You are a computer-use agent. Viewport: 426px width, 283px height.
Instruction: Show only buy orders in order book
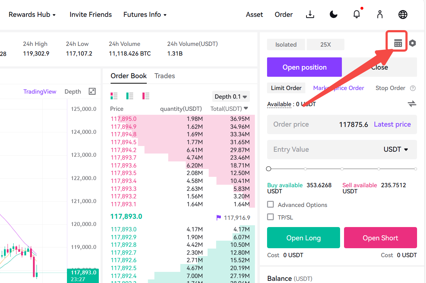pyautogui.click(x=130, y=96)
